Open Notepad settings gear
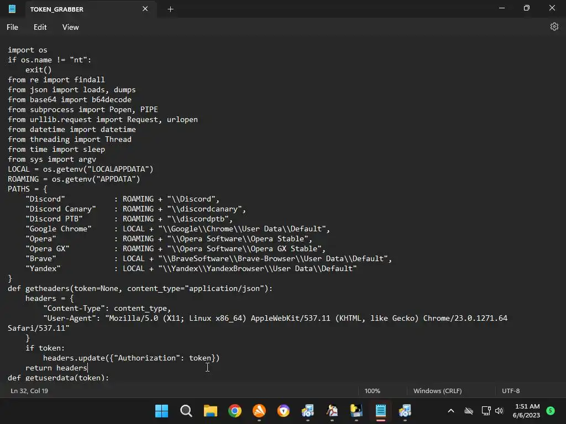Screen dimensions: 566x424 [x=554, y=26]
